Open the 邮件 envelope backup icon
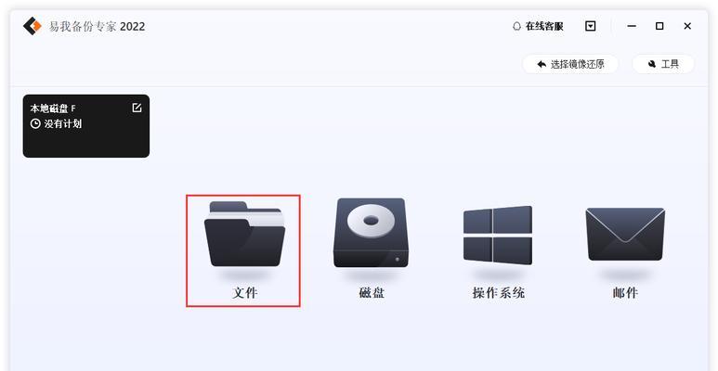The width and height of the screenshot is (718, 371). click(x=625, y=234)
